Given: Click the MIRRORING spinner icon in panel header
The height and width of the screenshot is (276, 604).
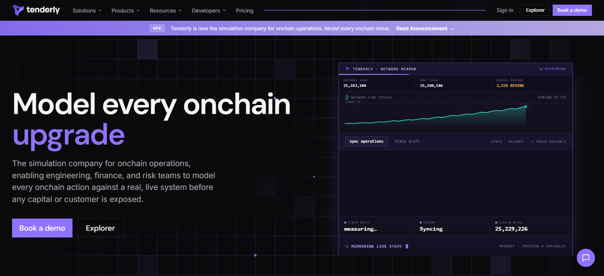Looking at the screenshot, I should [541, 69].
